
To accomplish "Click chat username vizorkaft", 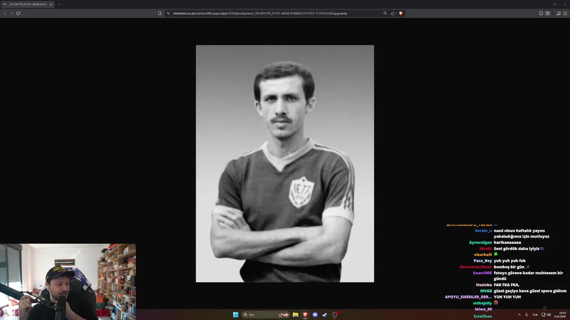I will click(x=483, y=255).
